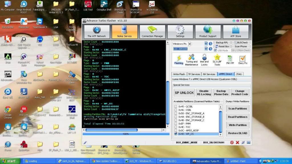Click the log's horizontal scrollbar thumb
This screenshot has height=164, width=292.
click(x=111, y=130)
